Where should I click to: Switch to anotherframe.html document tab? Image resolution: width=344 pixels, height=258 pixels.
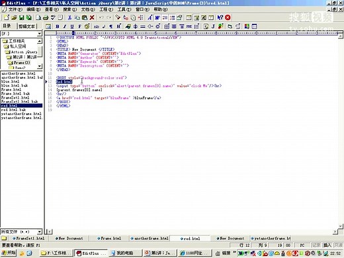(x=150, y=238)
